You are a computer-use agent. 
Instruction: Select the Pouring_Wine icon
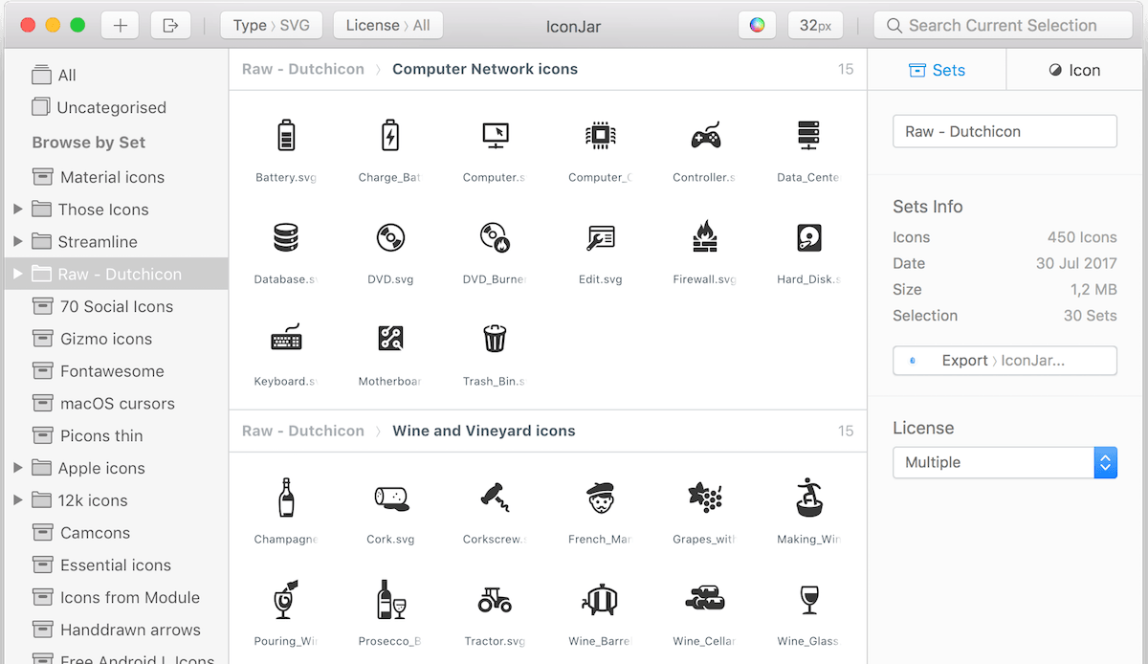point(286,599)
